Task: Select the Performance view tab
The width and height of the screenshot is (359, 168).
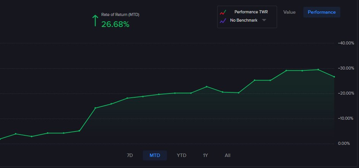Action: (322, 12)
